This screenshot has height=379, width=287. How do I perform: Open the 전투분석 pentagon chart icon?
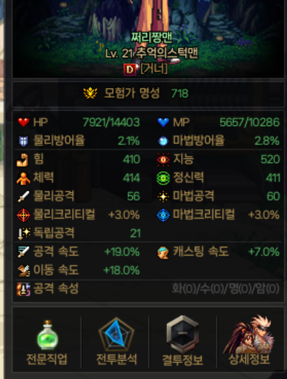coord(116,335)
